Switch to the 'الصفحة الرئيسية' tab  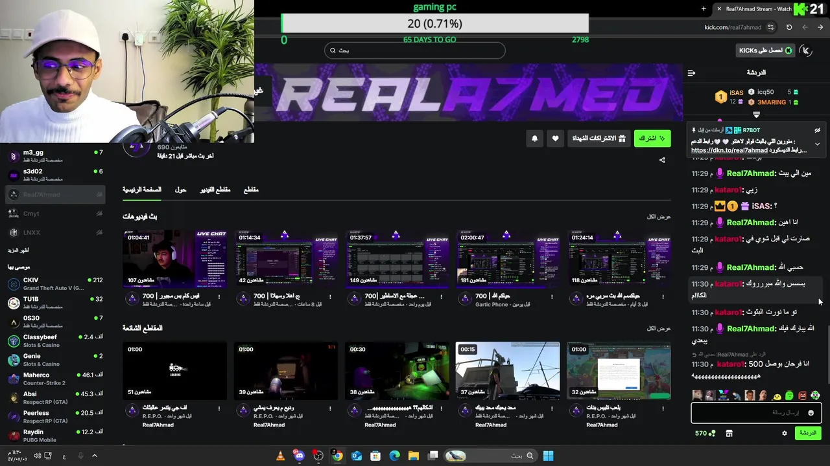[142, 190]
